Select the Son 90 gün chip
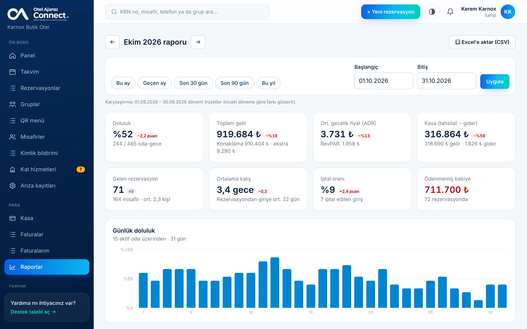This screenshot has width=527, height=329. 235,83
